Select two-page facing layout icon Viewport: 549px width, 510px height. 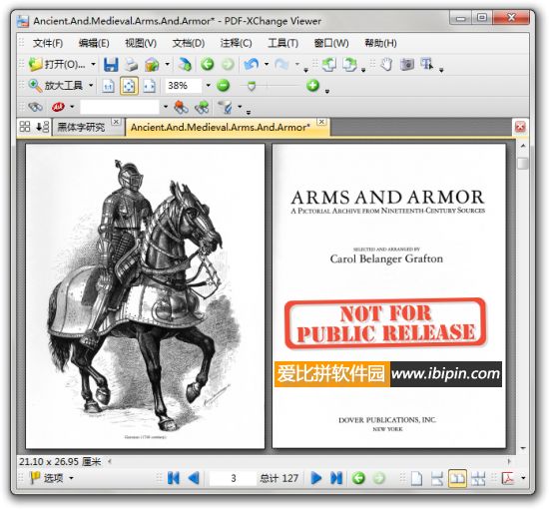click(457, 478)
